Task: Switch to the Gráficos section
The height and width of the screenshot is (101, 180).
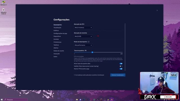Action: 56,31
